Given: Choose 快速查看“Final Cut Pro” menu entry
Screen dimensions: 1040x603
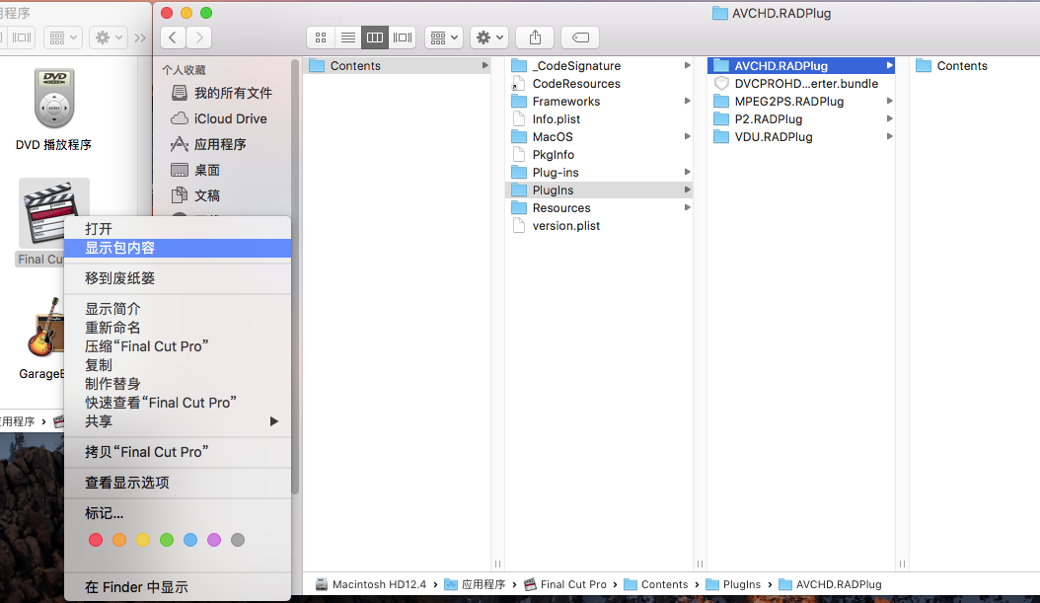Looking at the screenshot, I should click(x=178, y=403).
